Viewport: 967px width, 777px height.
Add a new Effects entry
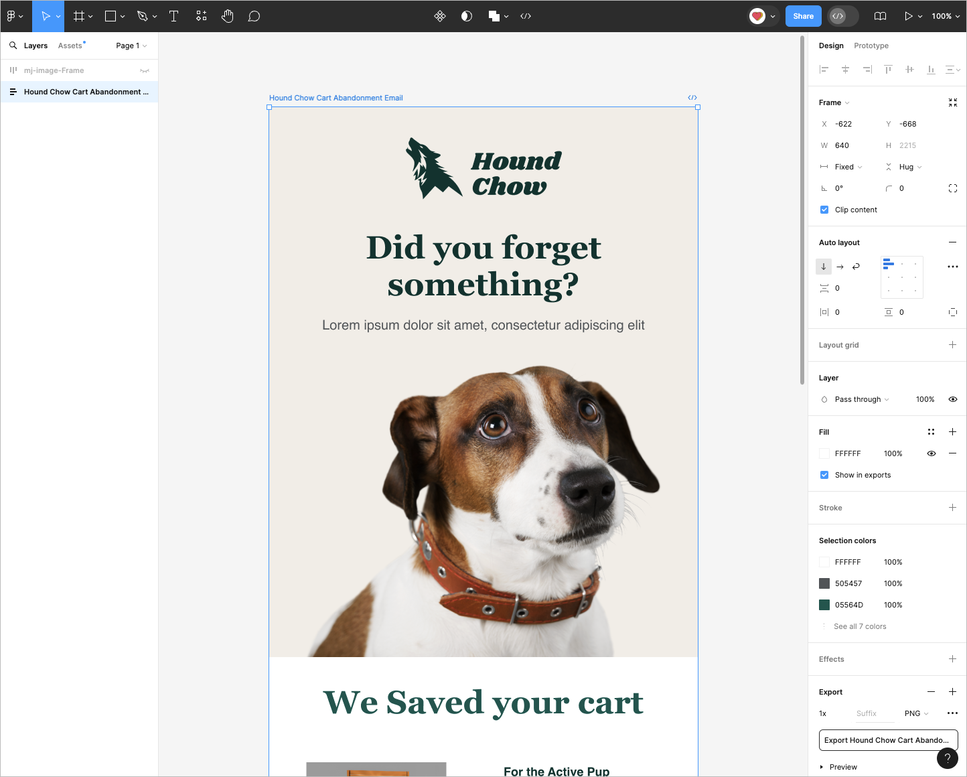click(952, 659)
